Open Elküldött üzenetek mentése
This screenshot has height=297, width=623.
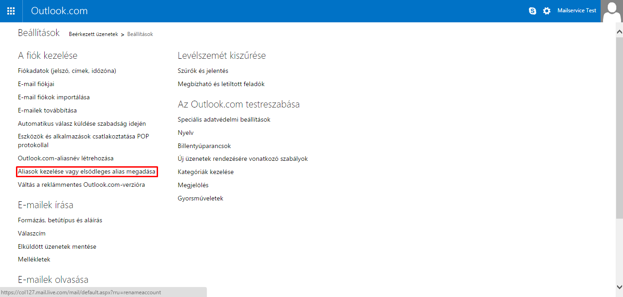[57, 246]
